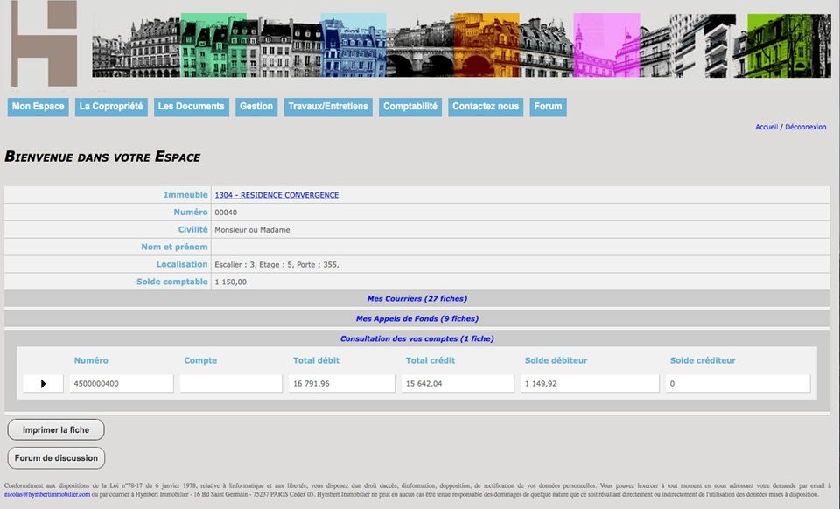Click the Solde débiteur field 1 149,92

[590, 383]
